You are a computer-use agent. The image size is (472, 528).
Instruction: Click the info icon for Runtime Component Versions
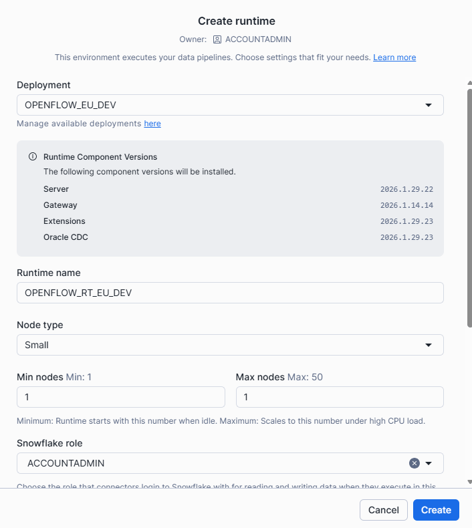click(x=32, y=157)
